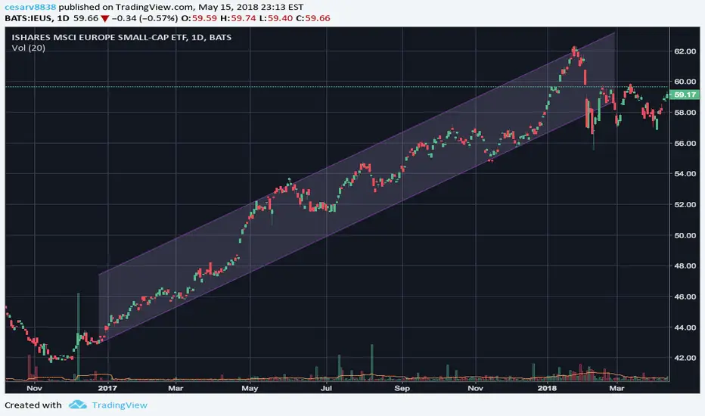Click the Sep date axis label
The height and width of the screenshot is (416, 705).
[402, 388]
